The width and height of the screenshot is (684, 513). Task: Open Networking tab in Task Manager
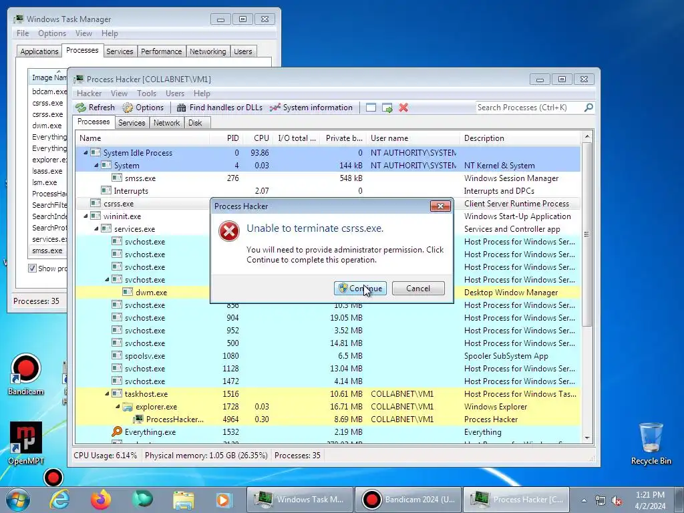208,51
